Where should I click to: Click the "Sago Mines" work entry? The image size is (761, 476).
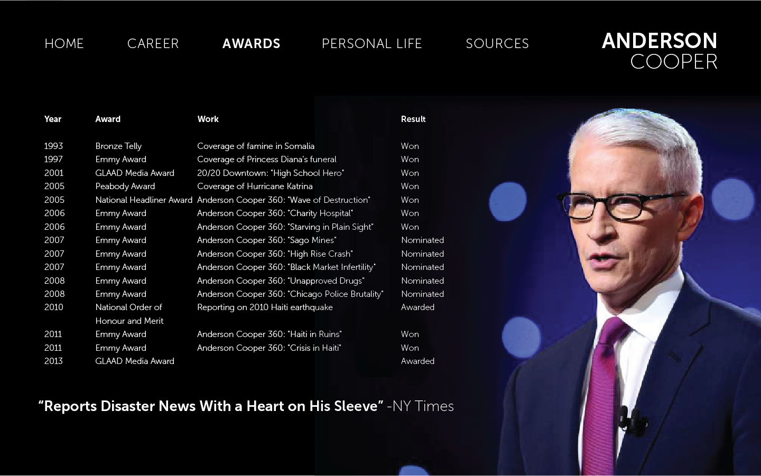pos(267,240)
